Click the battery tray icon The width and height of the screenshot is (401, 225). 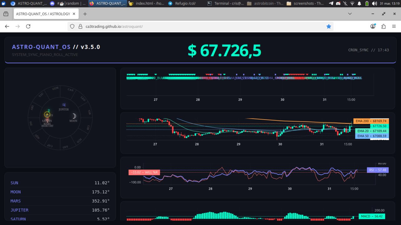coord(367,3)
